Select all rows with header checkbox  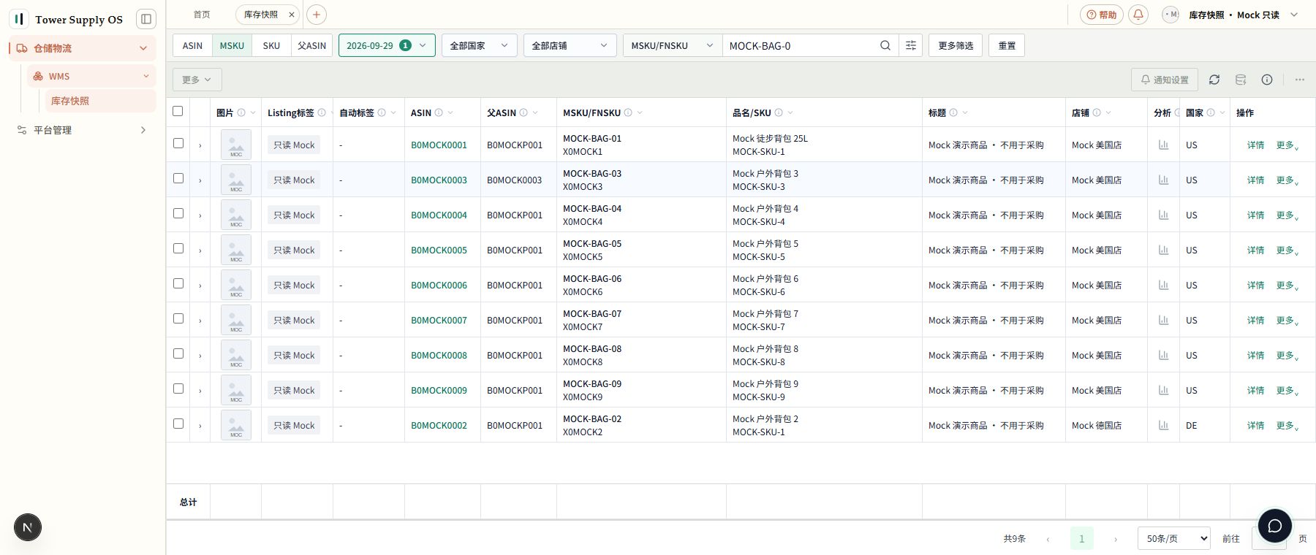click(x=178, y=111)
